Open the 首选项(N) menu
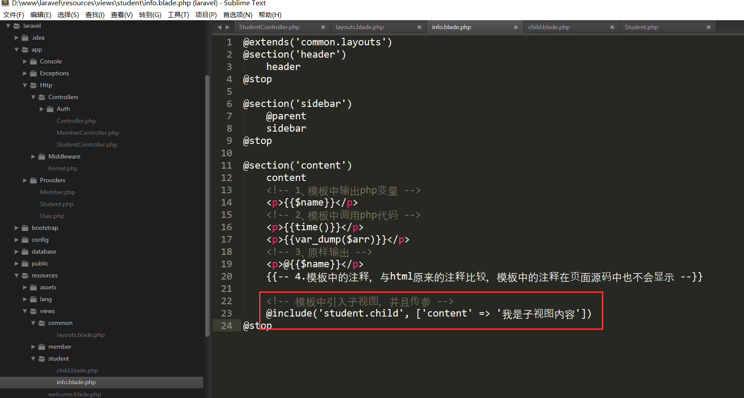The image size is (744, 398). pyautogui.click(x=238, y=15)
